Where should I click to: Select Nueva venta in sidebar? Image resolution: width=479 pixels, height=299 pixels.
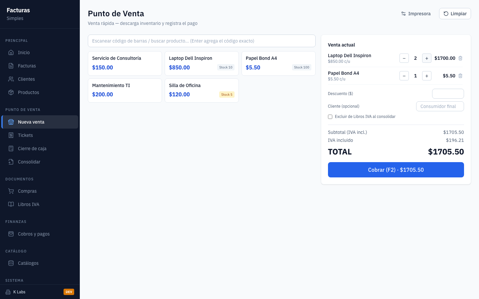(x=40, y=122)
